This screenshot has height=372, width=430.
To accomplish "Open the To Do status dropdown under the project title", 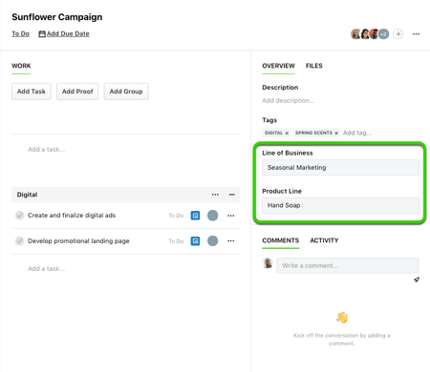I will point(20,33).
